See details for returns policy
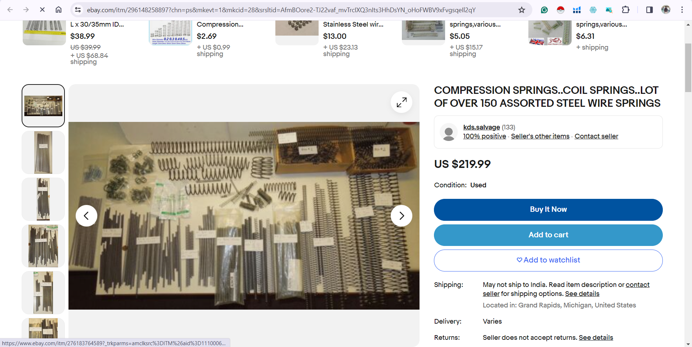This screenshot has height=347, width=692. point(596,338)
